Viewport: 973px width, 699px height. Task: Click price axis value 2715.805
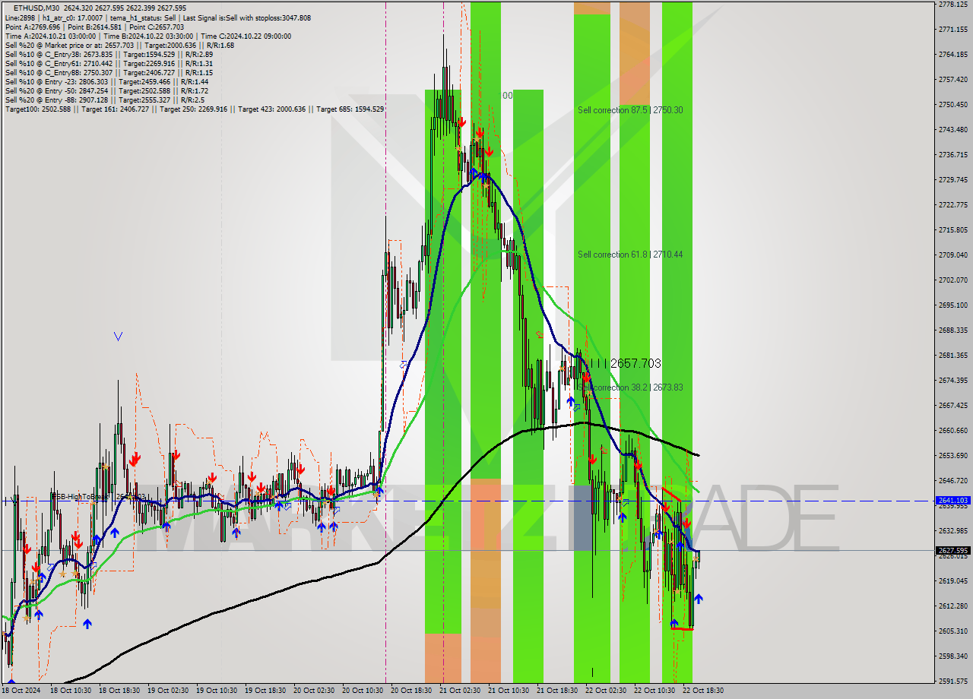click(x=952, y=229)
